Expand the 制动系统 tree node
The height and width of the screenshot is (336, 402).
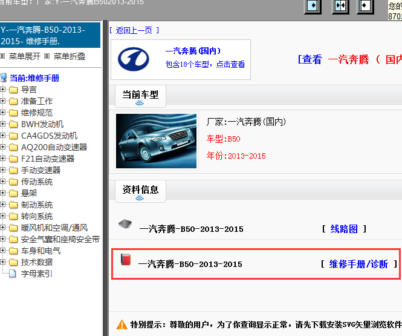point(2,204)
